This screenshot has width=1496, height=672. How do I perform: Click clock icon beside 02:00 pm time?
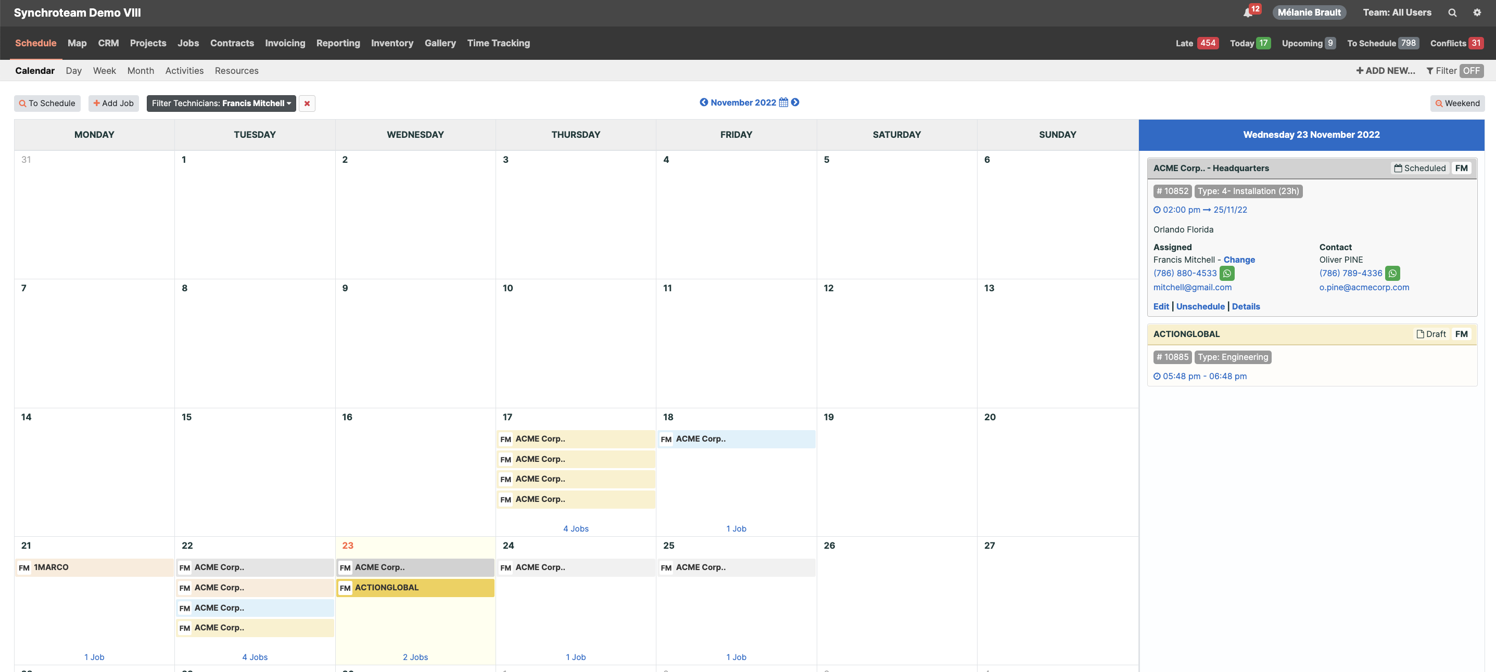coord(1157,210)
